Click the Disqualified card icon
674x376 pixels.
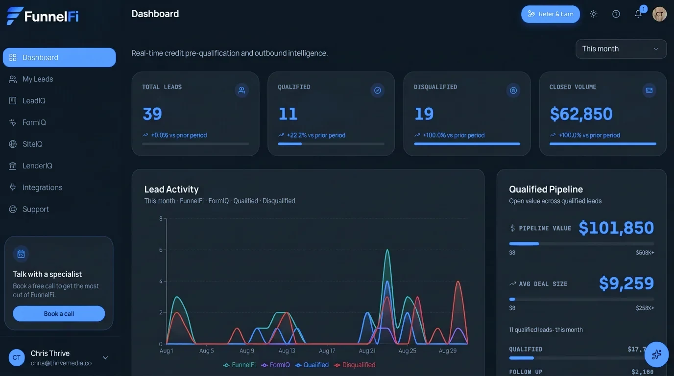click(513, 90)
